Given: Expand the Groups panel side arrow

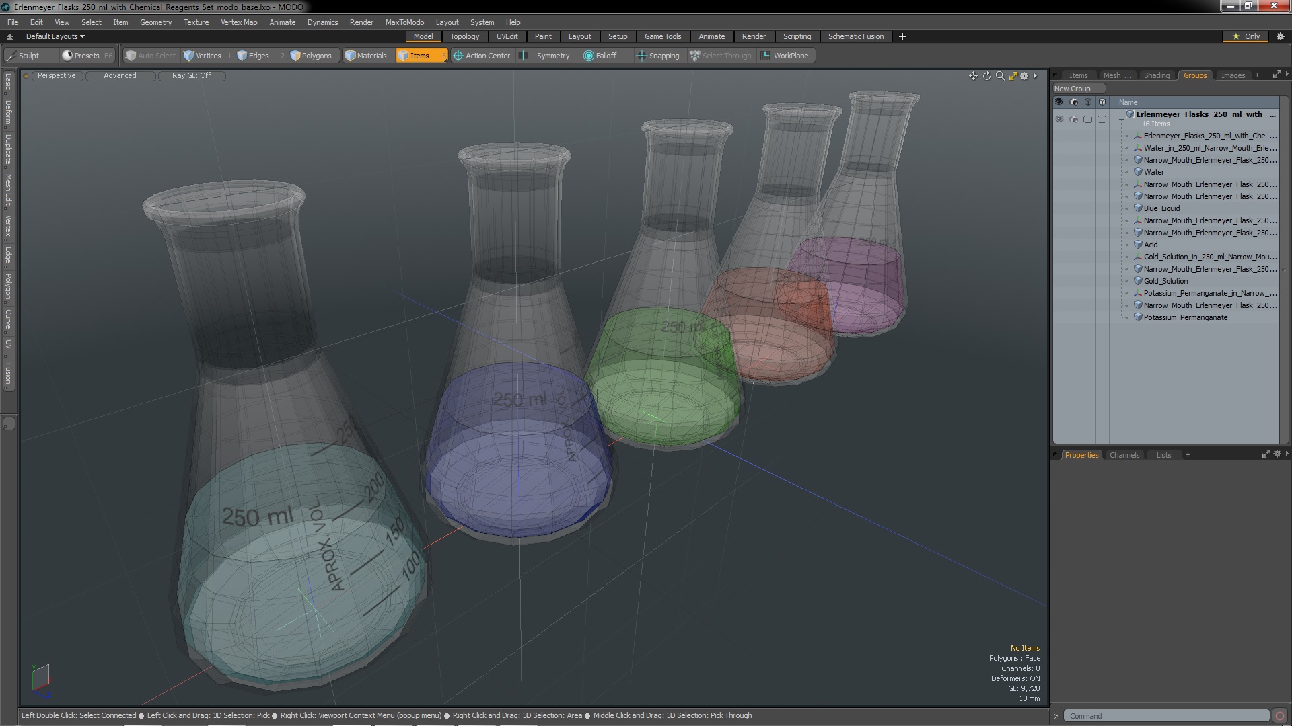Looking at the screenshot, I should coord(1287,74).
